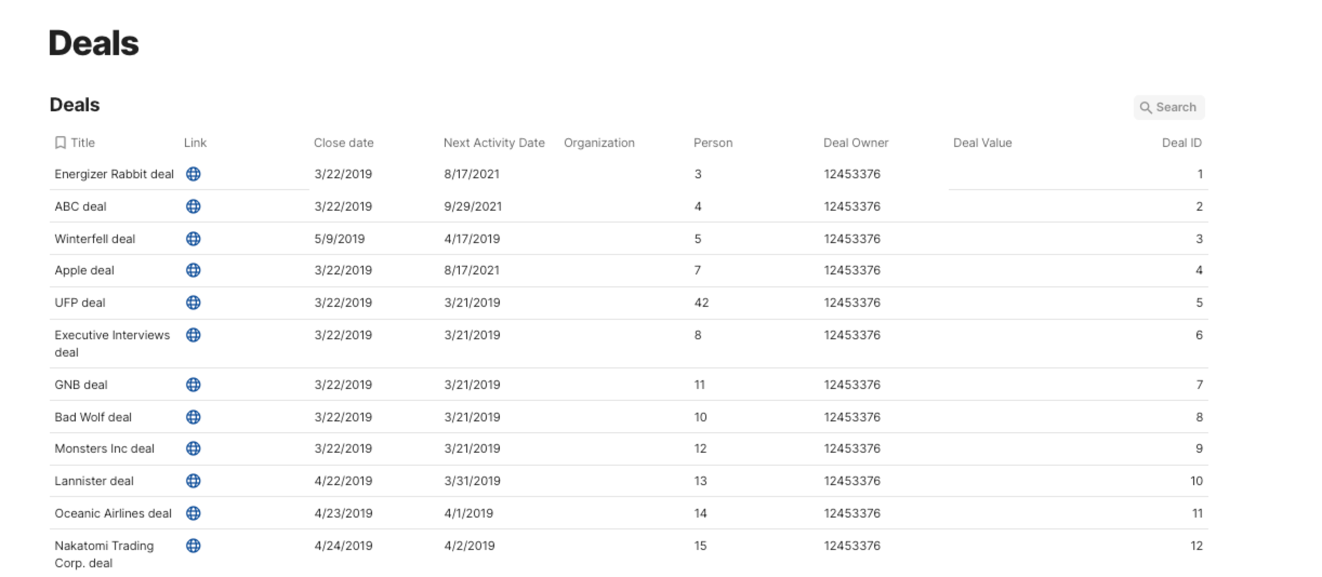Select the Bad Wolf deal title

93,417
